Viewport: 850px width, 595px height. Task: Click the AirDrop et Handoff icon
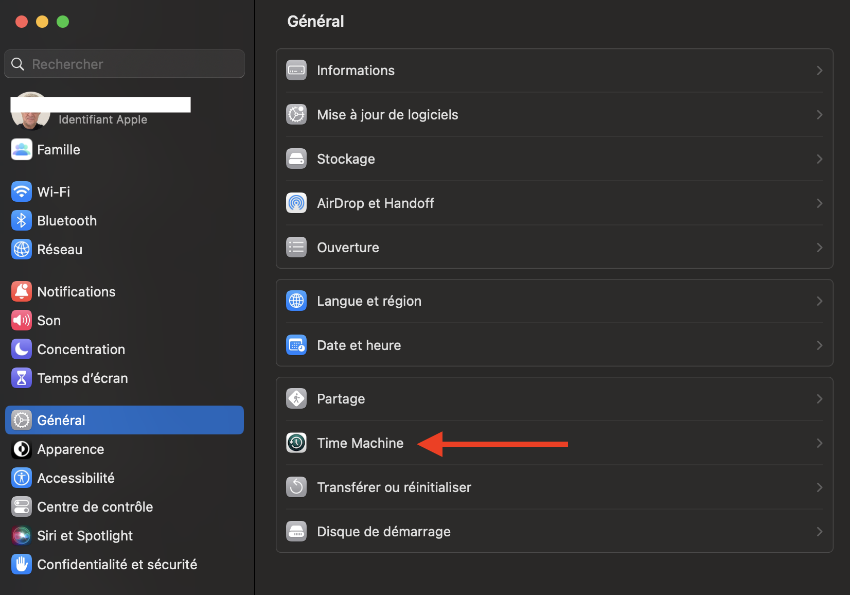point(296,203)
